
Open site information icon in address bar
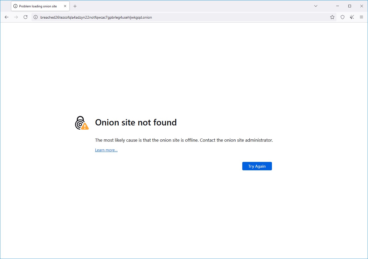(x=36, y=17)
